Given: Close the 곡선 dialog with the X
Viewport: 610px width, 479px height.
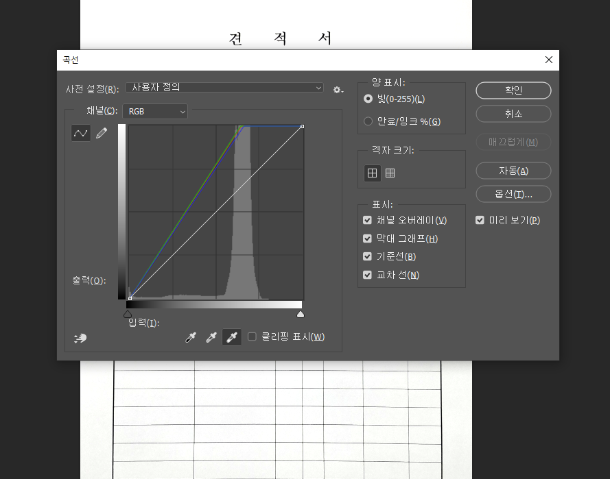Looking at the screenshot, I should [548, 60].
